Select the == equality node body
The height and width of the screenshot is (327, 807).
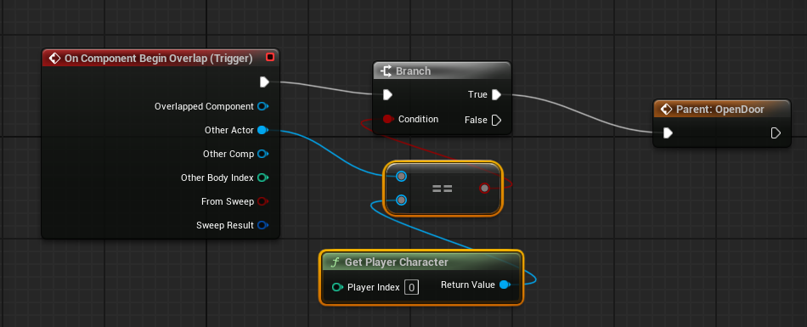tap(443, 189)
